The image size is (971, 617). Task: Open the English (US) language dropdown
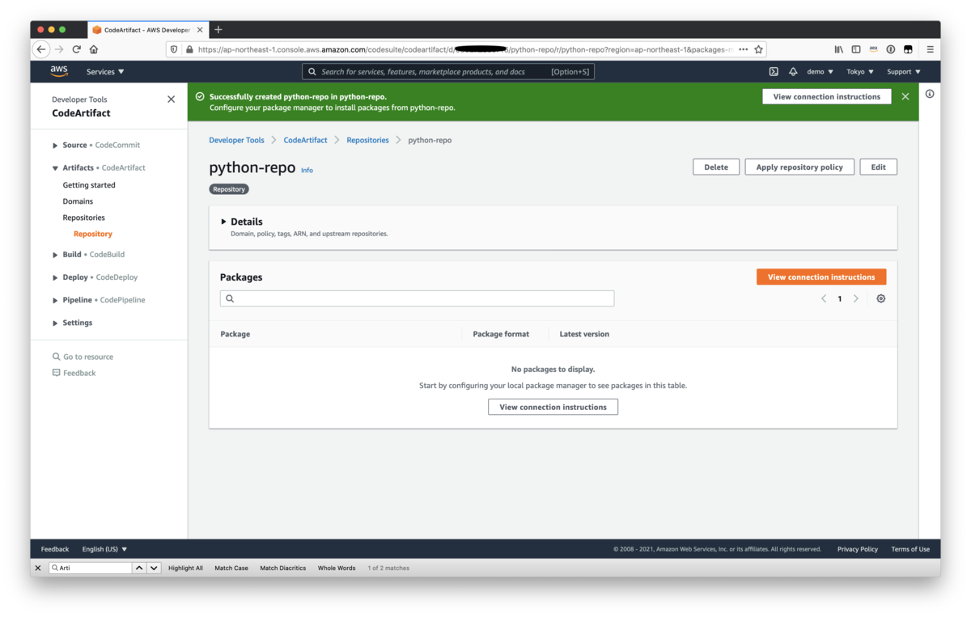click(x=104, y=549)
